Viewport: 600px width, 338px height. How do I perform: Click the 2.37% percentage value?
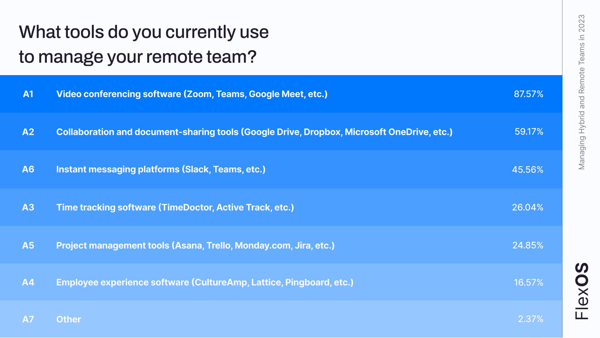point(530,319)
